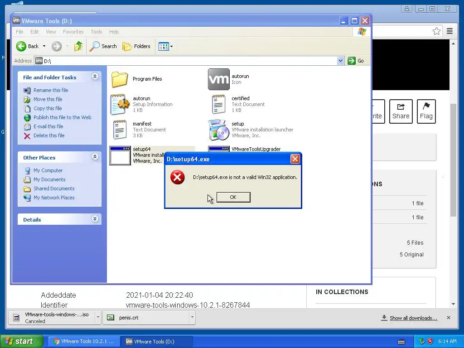Open the Edit menu
464x348 pixels.
[34, 32]
